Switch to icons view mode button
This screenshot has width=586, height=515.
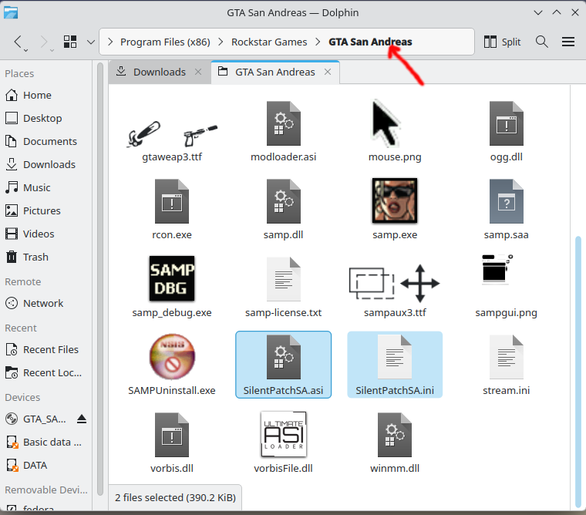point(70,42)
